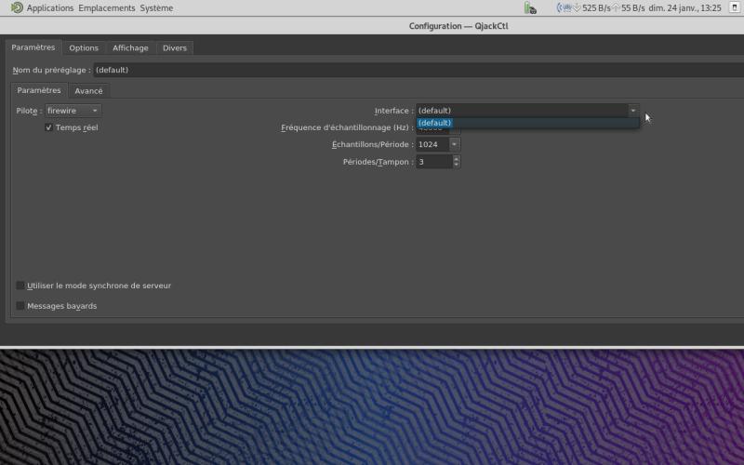This screenshot has height=465, width=744.
Task: Click the network signal tray icon
Action: coord(565,7)
